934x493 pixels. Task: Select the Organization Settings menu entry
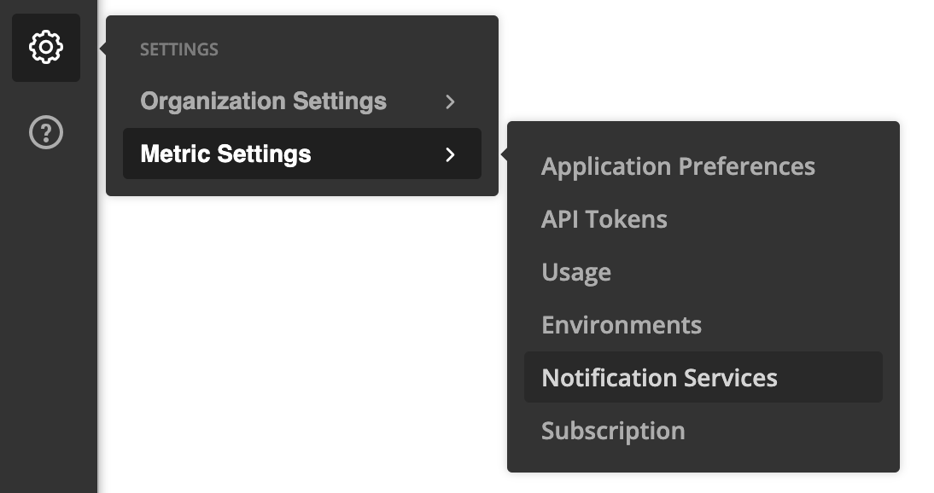click(263, 101)
